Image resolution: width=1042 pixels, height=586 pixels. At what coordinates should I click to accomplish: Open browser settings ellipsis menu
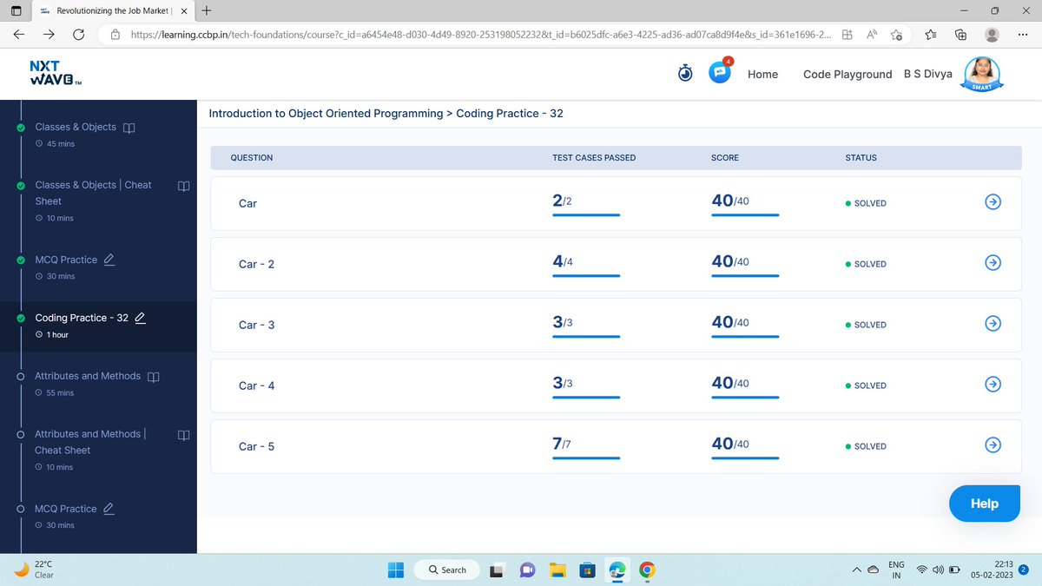1021,35
